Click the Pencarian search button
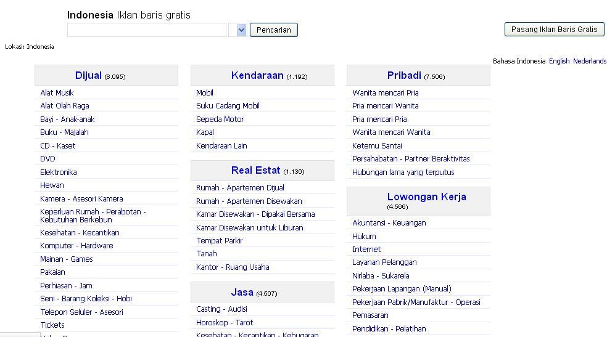This screenshot has width=607, height=337. click(274, 30)
